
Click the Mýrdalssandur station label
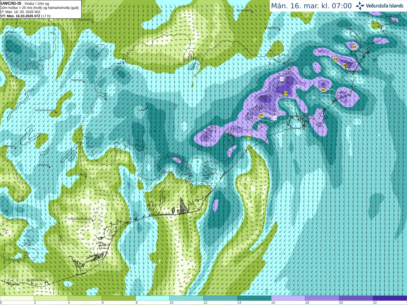[x=36, y=280]
